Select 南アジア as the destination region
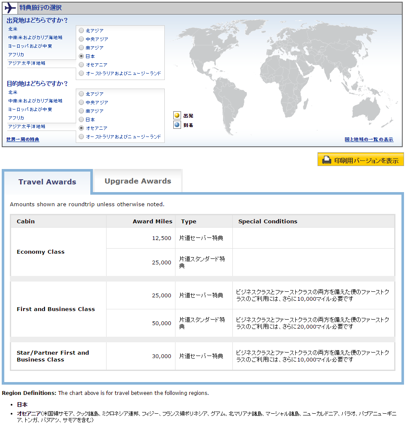Viewport: 407px width, 427px height. click(81, 111)
